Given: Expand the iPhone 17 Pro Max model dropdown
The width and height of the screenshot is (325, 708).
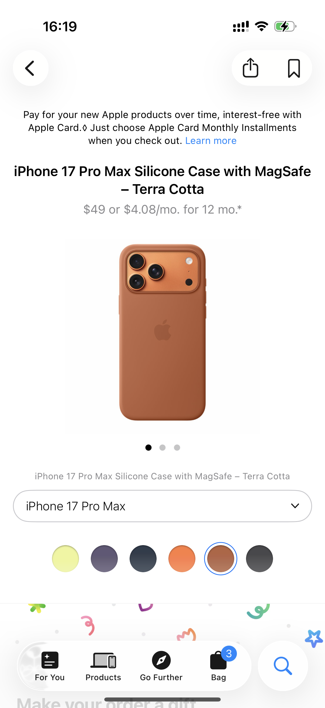Looking at the screenshot, I should pyautogui.click(x=162, y=506).
